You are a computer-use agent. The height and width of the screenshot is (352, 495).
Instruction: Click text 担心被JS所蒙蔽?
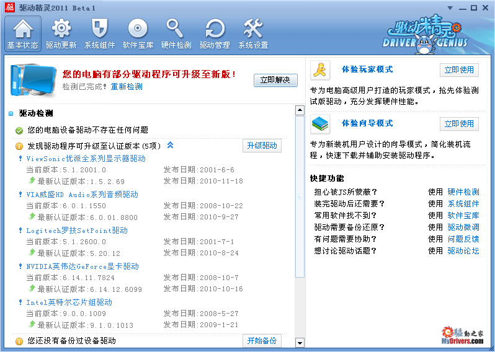tap(346, 191)
